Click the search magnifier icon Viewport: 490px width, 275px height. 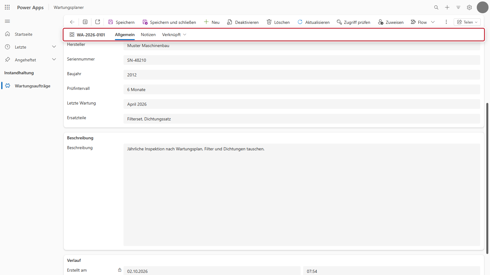click(x=436, y=7)
